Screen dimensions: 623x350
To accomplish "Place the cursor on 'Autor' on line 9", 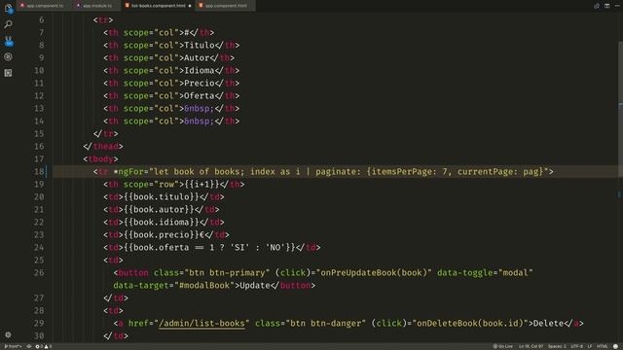I will coord(197,58).
